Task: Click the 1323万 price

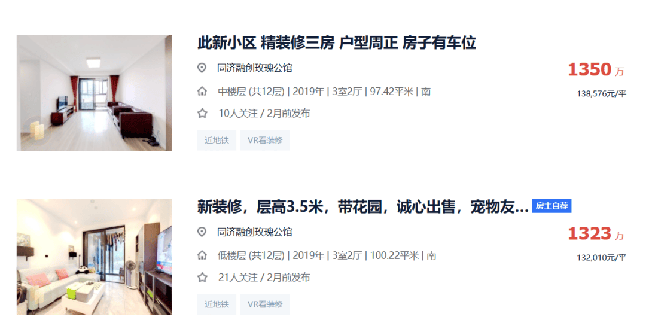Action: (x=596, y=234)
